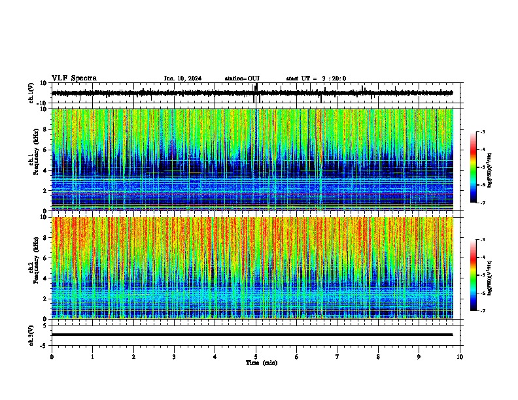
Task: Click the "2" tick on ch.2 frequency axis
Action: click(45, 299)
